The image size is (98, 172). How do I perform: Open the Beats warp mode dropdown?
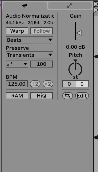(x=30, y=40)
